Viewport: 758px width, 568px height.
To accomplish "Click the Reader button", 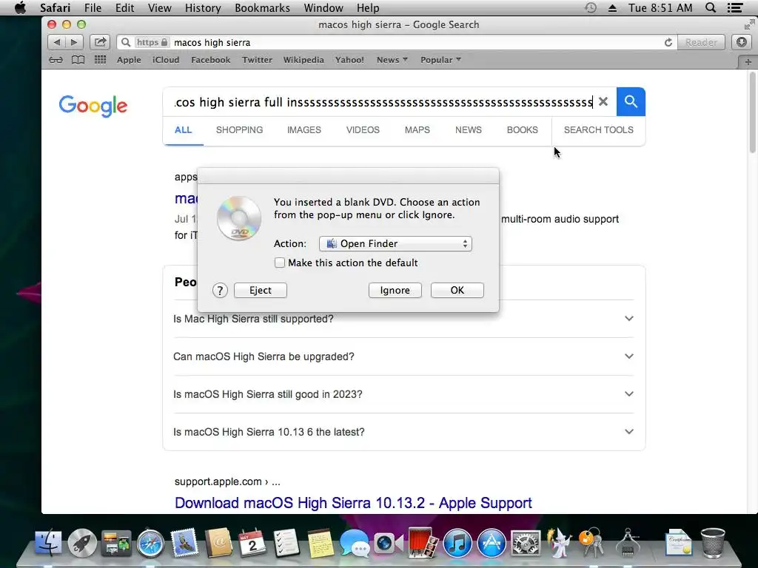I will 701,42.
